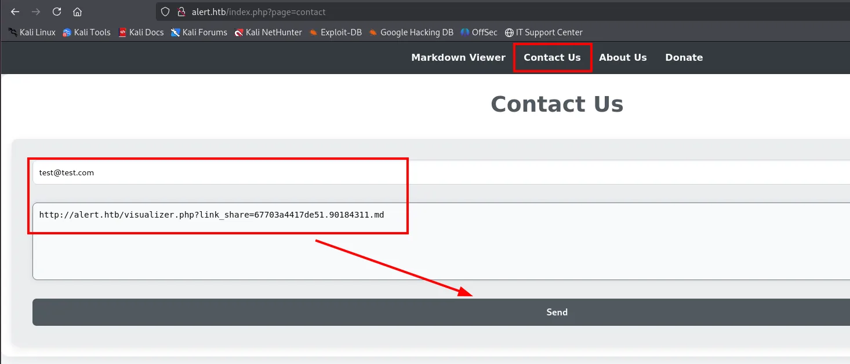Click the padlock site security icon
Image resolution: width=850 pixels, height=364 pixels.
181,12
